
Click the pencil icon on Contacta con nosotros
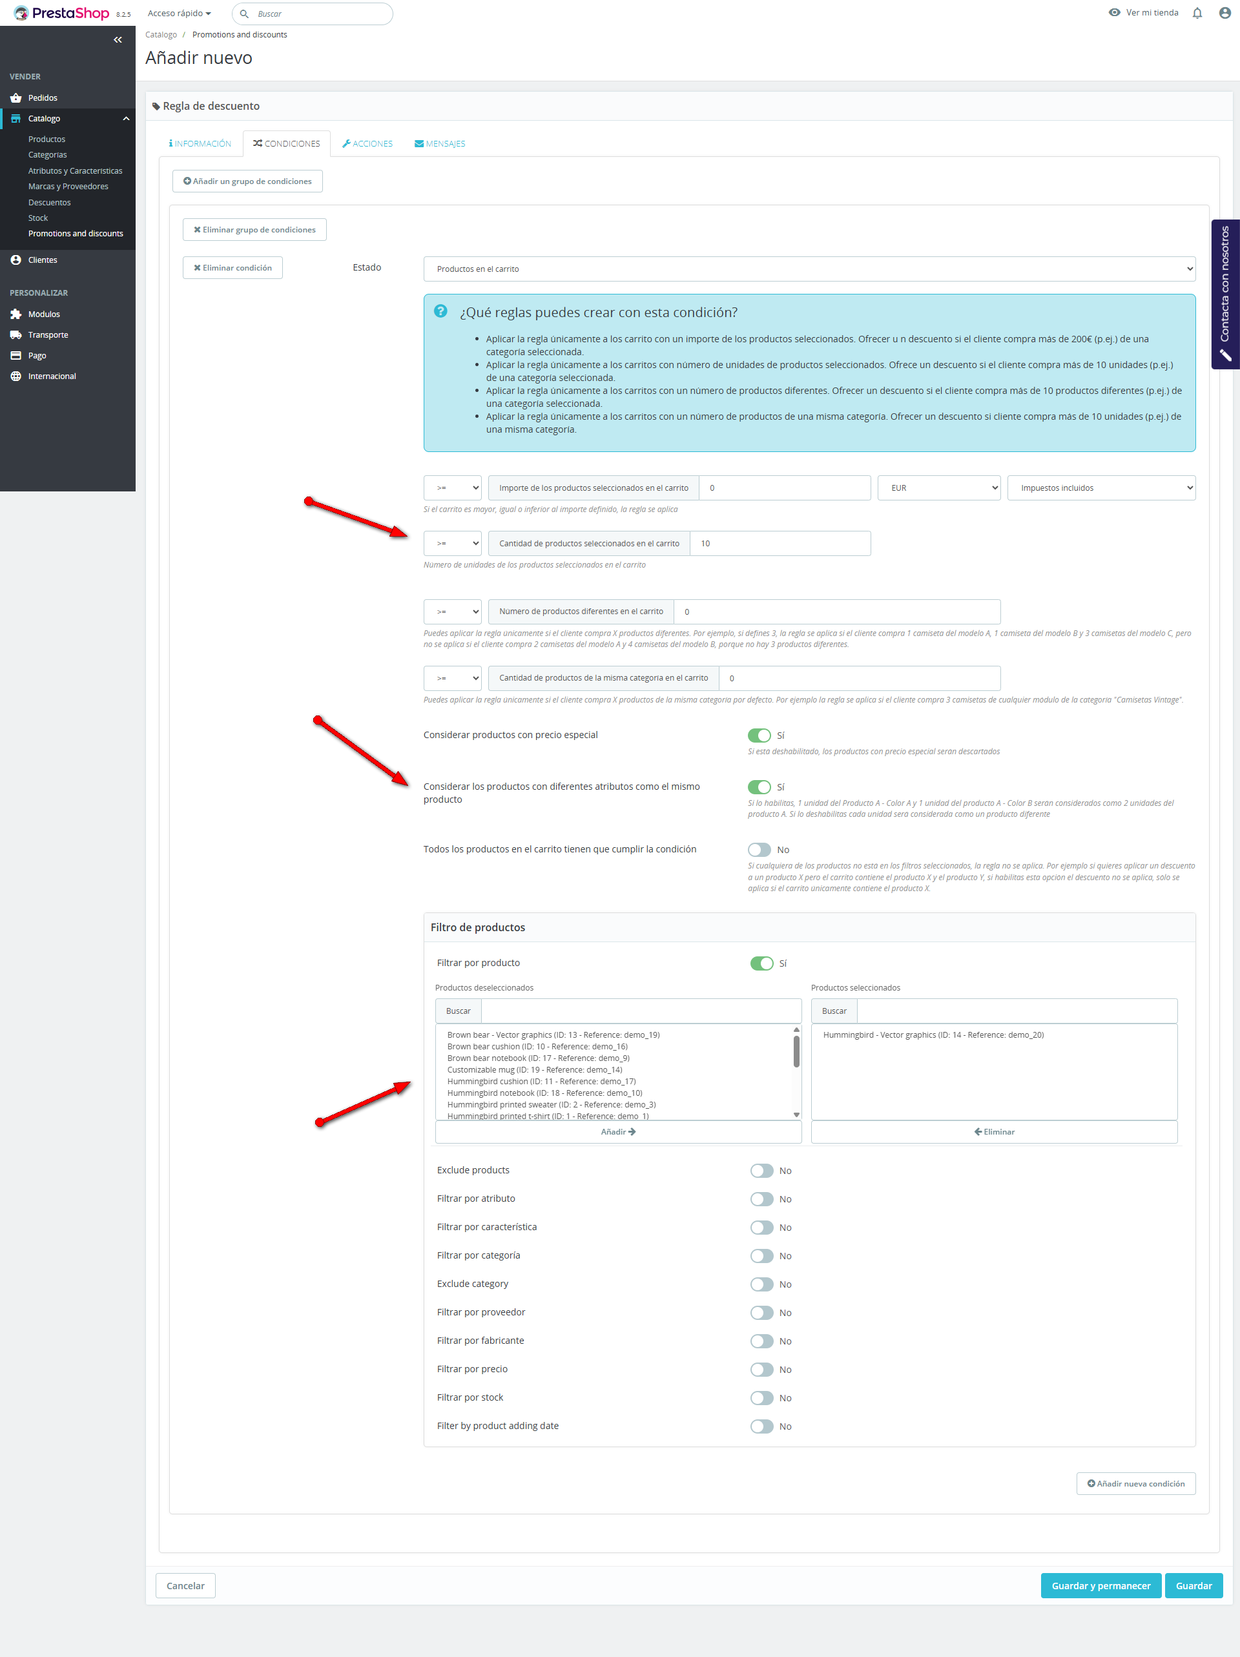(1226, 355)
